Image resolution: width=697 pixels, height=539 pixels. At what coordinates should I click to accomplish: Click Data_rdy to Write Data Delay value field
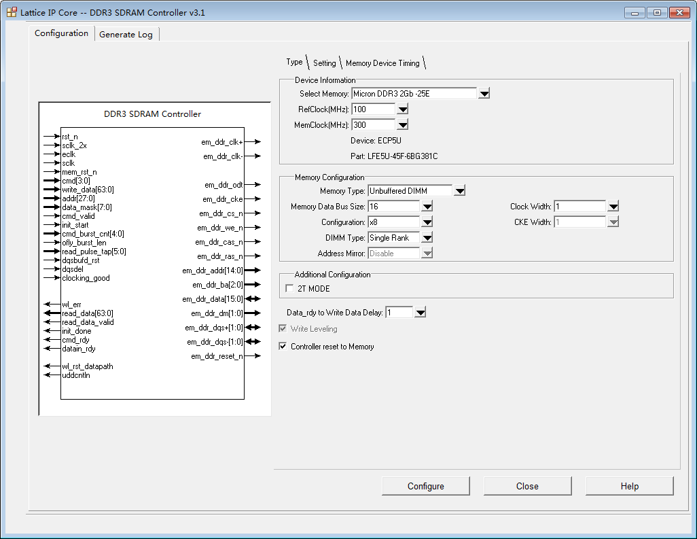[x=399, y=313]
